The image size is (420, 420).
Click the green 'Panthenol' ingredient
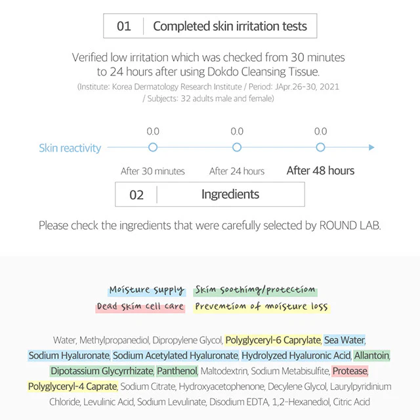click(177, 371)
